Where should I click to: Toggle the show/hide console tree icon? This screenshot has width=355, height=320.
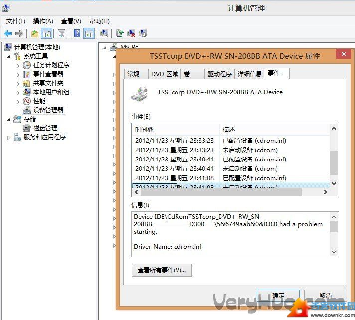point(47,34)
